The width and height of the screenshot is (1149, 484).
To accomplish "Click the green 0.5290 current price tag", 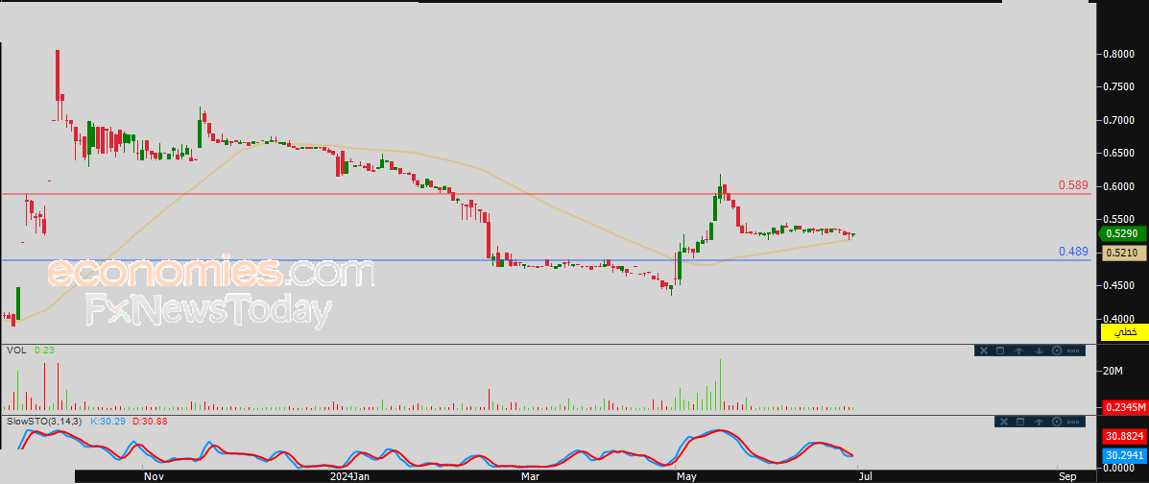I will coord(1123,234).
